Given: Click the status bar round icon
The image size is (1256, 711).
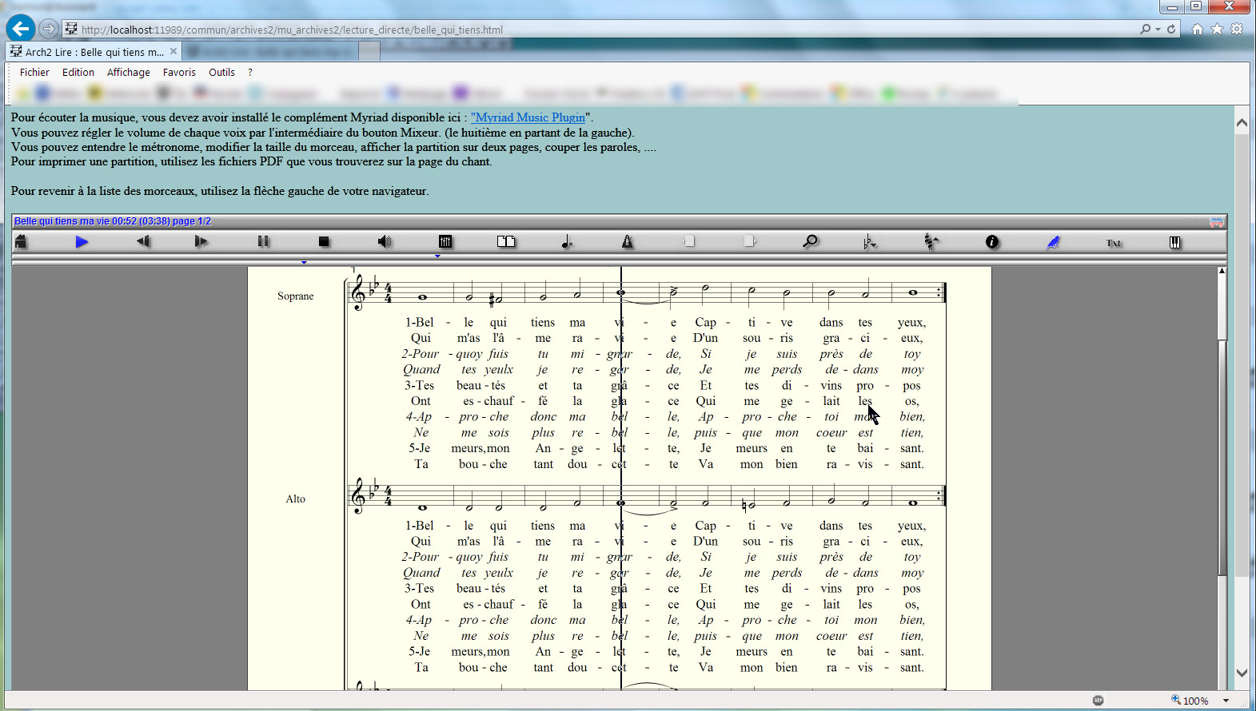Looking at the screenshot, I should [1098, 700].
